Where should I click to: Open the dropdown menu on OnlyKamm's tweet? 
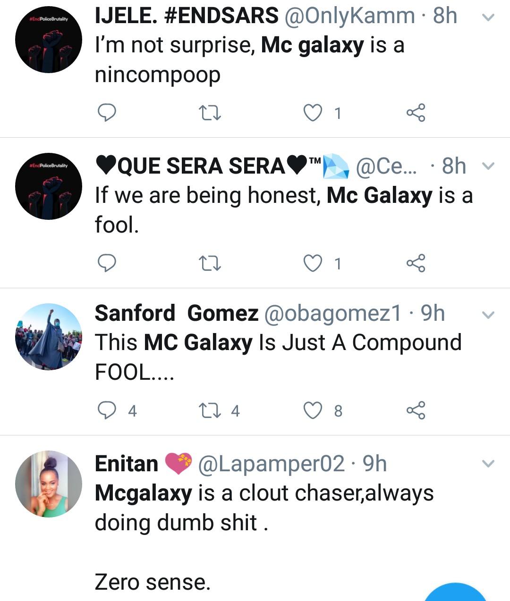pyautogui.click(x=488, y=18)
